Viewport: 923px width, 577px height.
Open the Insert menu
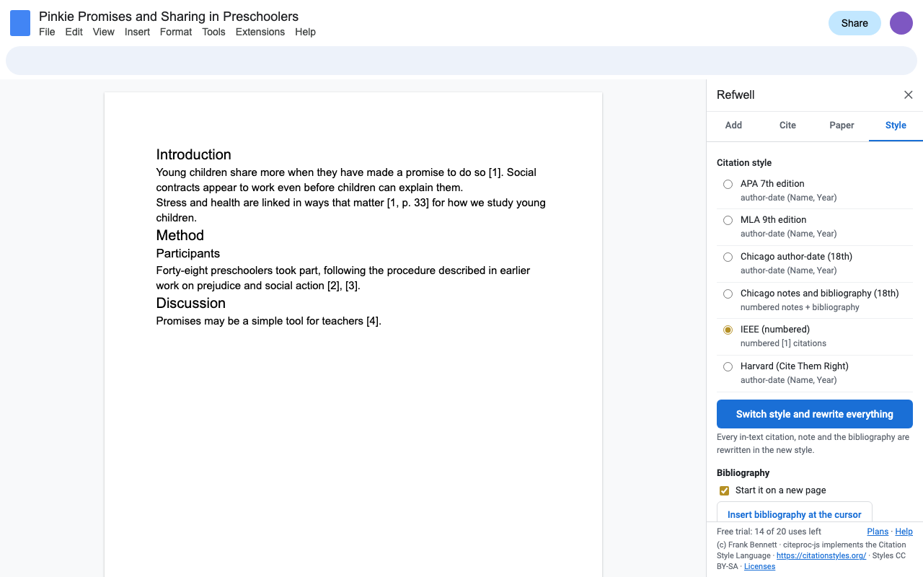click(137, 32)
